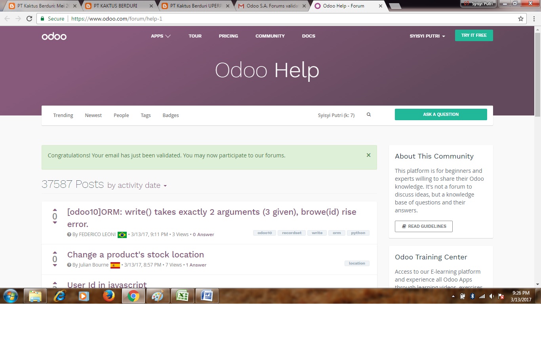The image size is (541, 348).
Task: Open Paint from the taskbar
Action: tap(158, 296)
